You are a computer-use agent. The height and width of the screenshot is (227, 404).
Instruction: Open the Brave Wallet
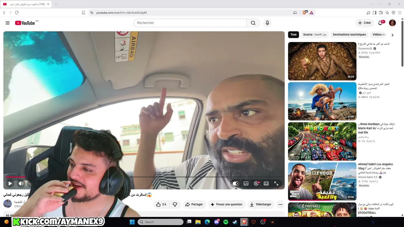click(381, 13)
